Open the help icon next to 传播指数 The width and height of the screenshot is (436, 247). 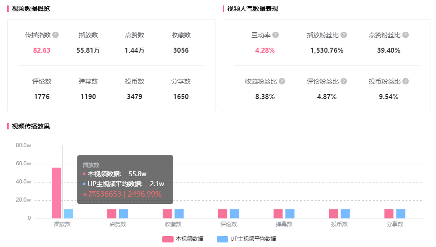tap(55, 35)
